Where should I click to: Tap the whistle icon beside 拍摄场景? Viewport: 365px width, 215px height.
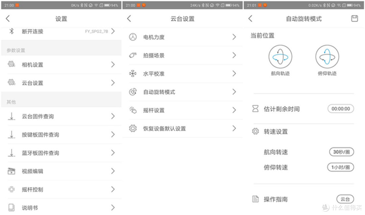(133, 55)
